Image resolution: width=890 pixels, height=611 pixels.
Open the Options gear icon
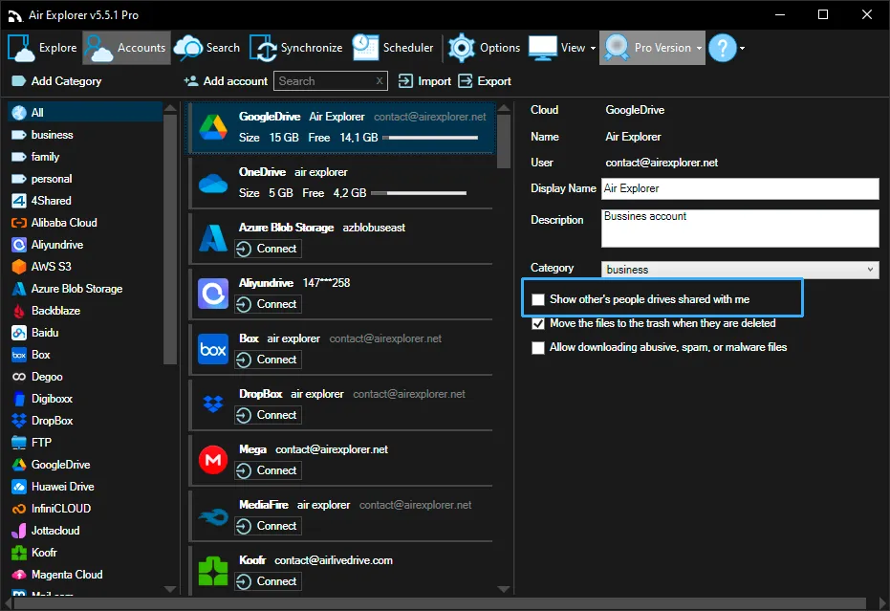(462, 48)
